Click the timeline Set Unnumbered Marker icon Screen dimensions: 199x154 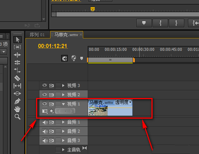click(81, 58)
